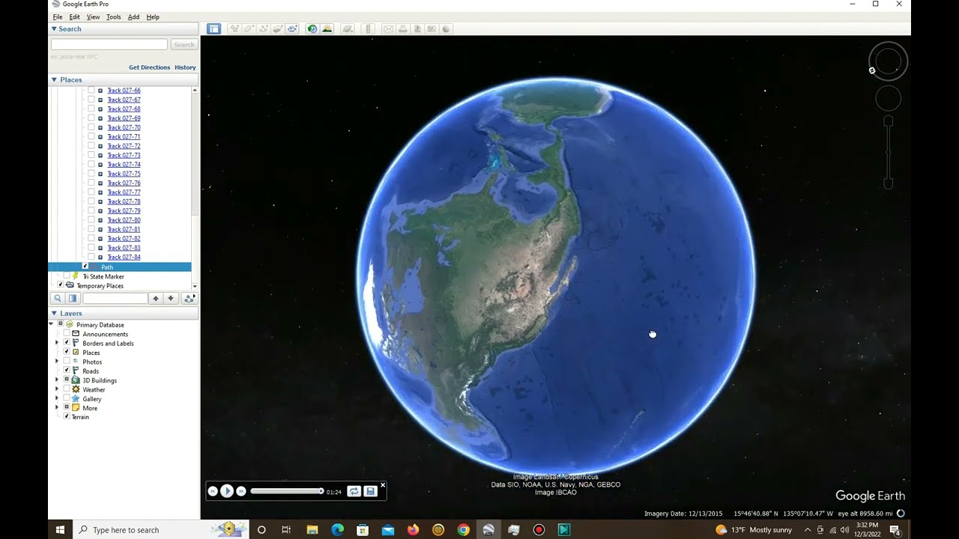Toggle sunlight across the landscape icon
This screenshot has height=539, width=959.
[x=327, y=28]
